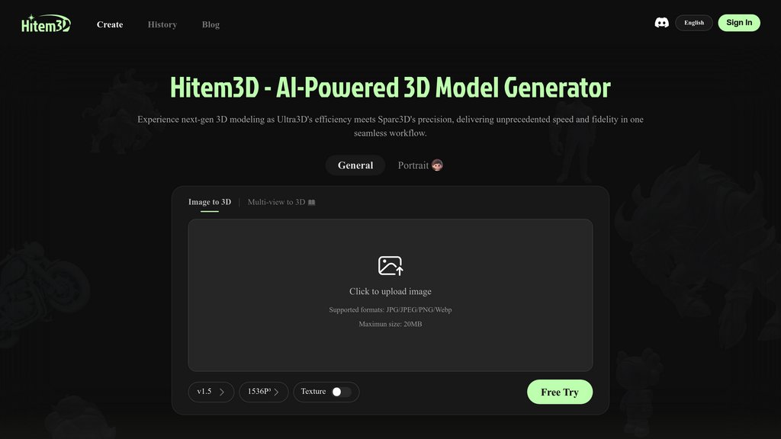Click the Portrait face emoji icon
Viewport: 781px width, 439px height.
tap(437, 165)
